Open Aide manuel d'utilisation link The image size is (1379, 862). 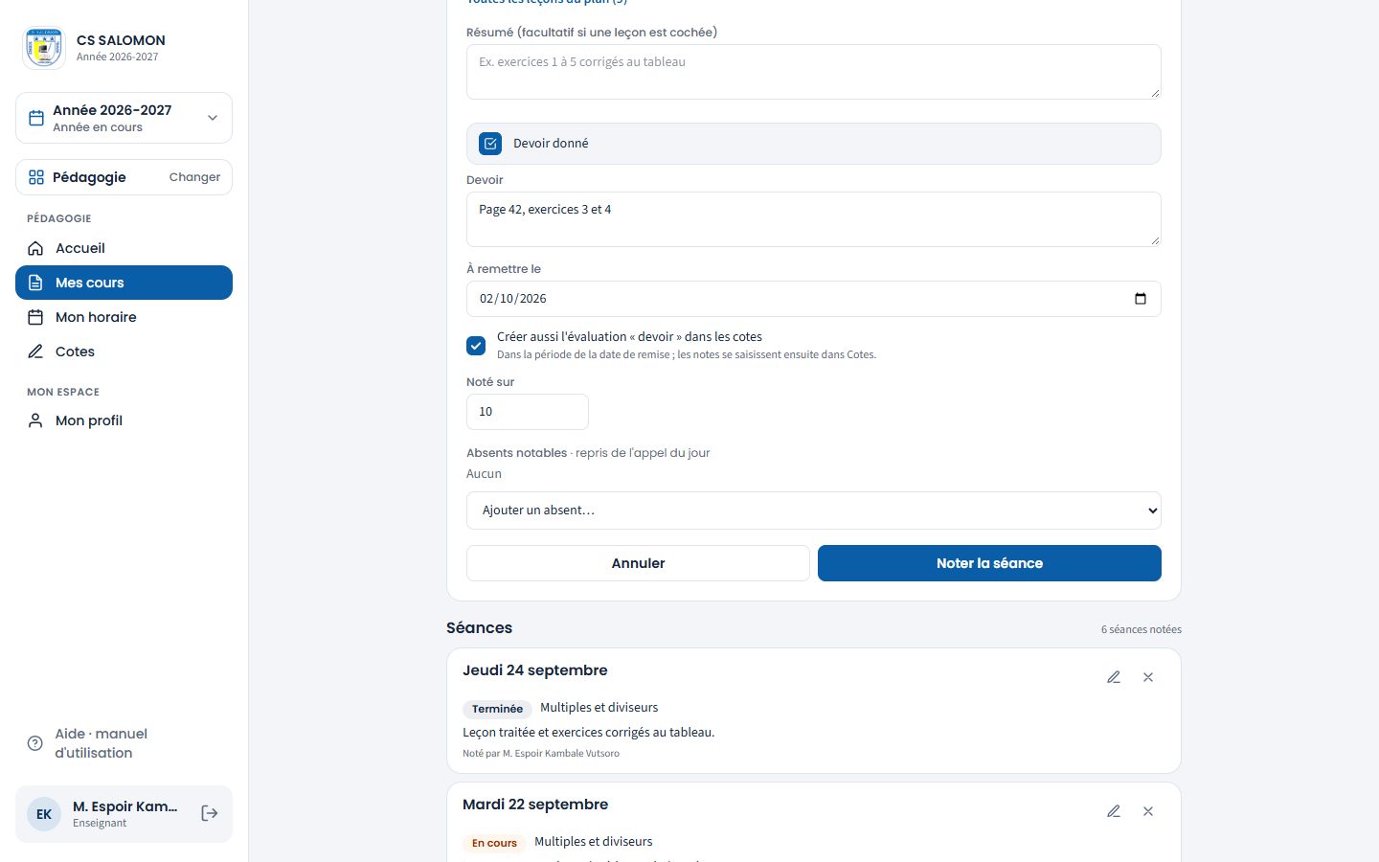(124, 743)
